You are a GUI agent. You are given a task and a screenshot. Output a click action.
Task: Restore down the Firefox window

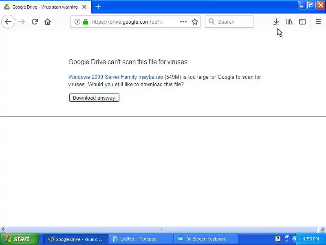click(311, 5)
